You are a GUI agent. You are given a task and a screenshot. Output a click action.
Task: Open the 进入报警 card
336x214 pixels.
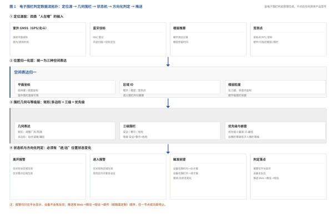[128, 176]
